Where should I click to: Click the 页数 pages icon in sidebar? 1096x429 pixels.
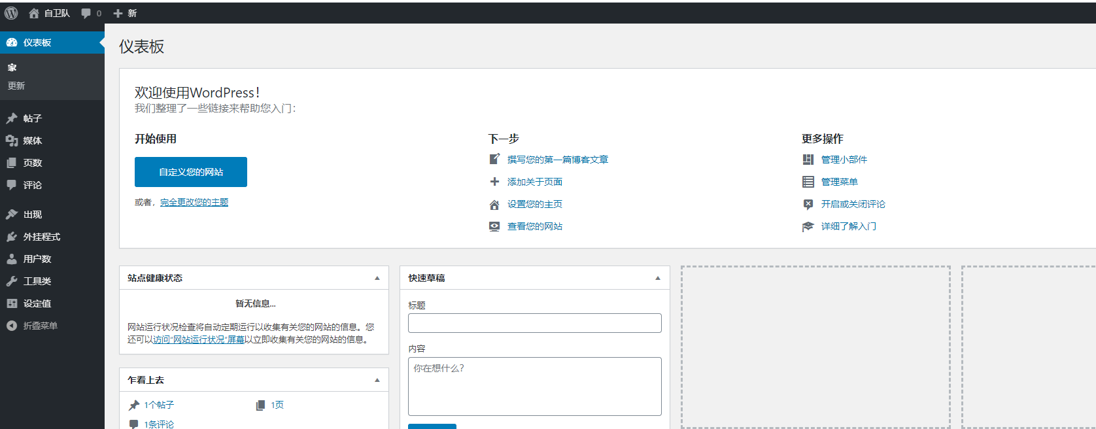[x=12, y=163]
